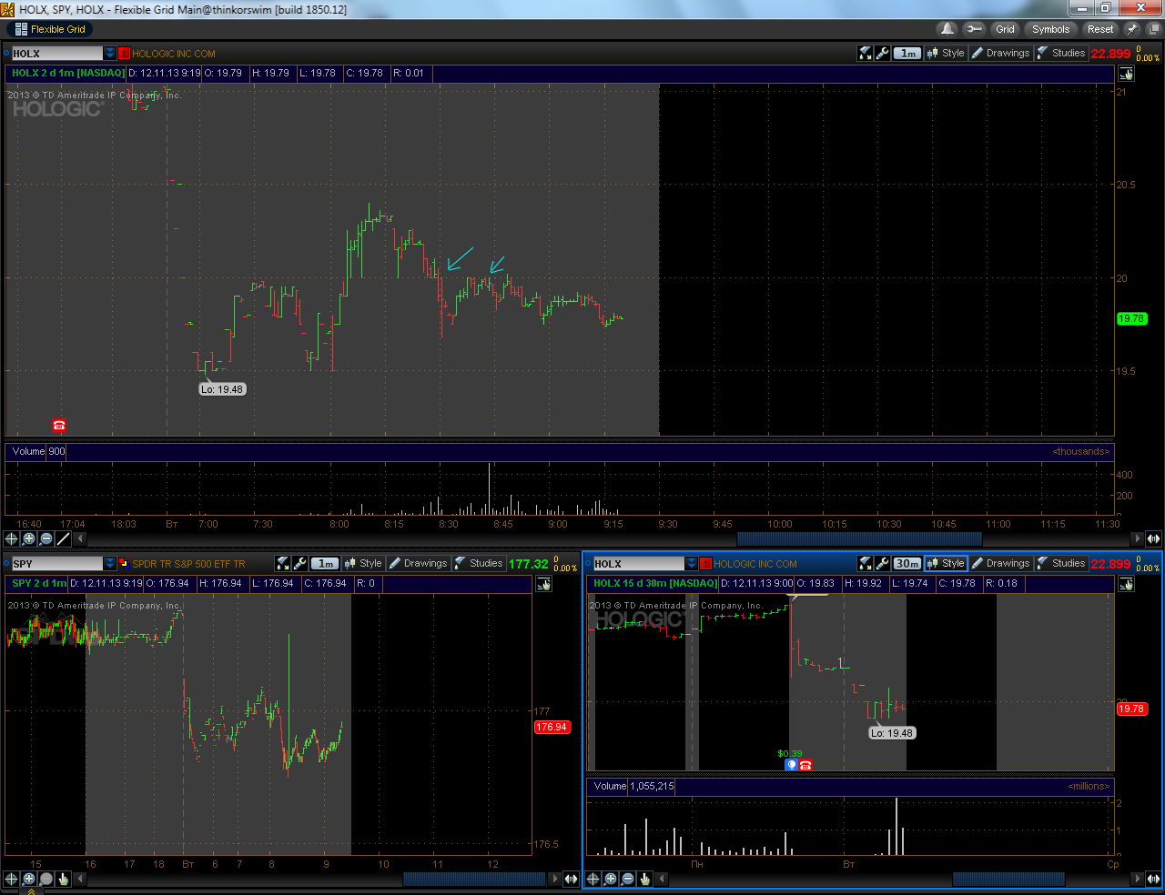Click the phone event icon on 30m HOLX chart
Image resolution: width=1165 pixels, height=895 pixels.
point(805,765)
